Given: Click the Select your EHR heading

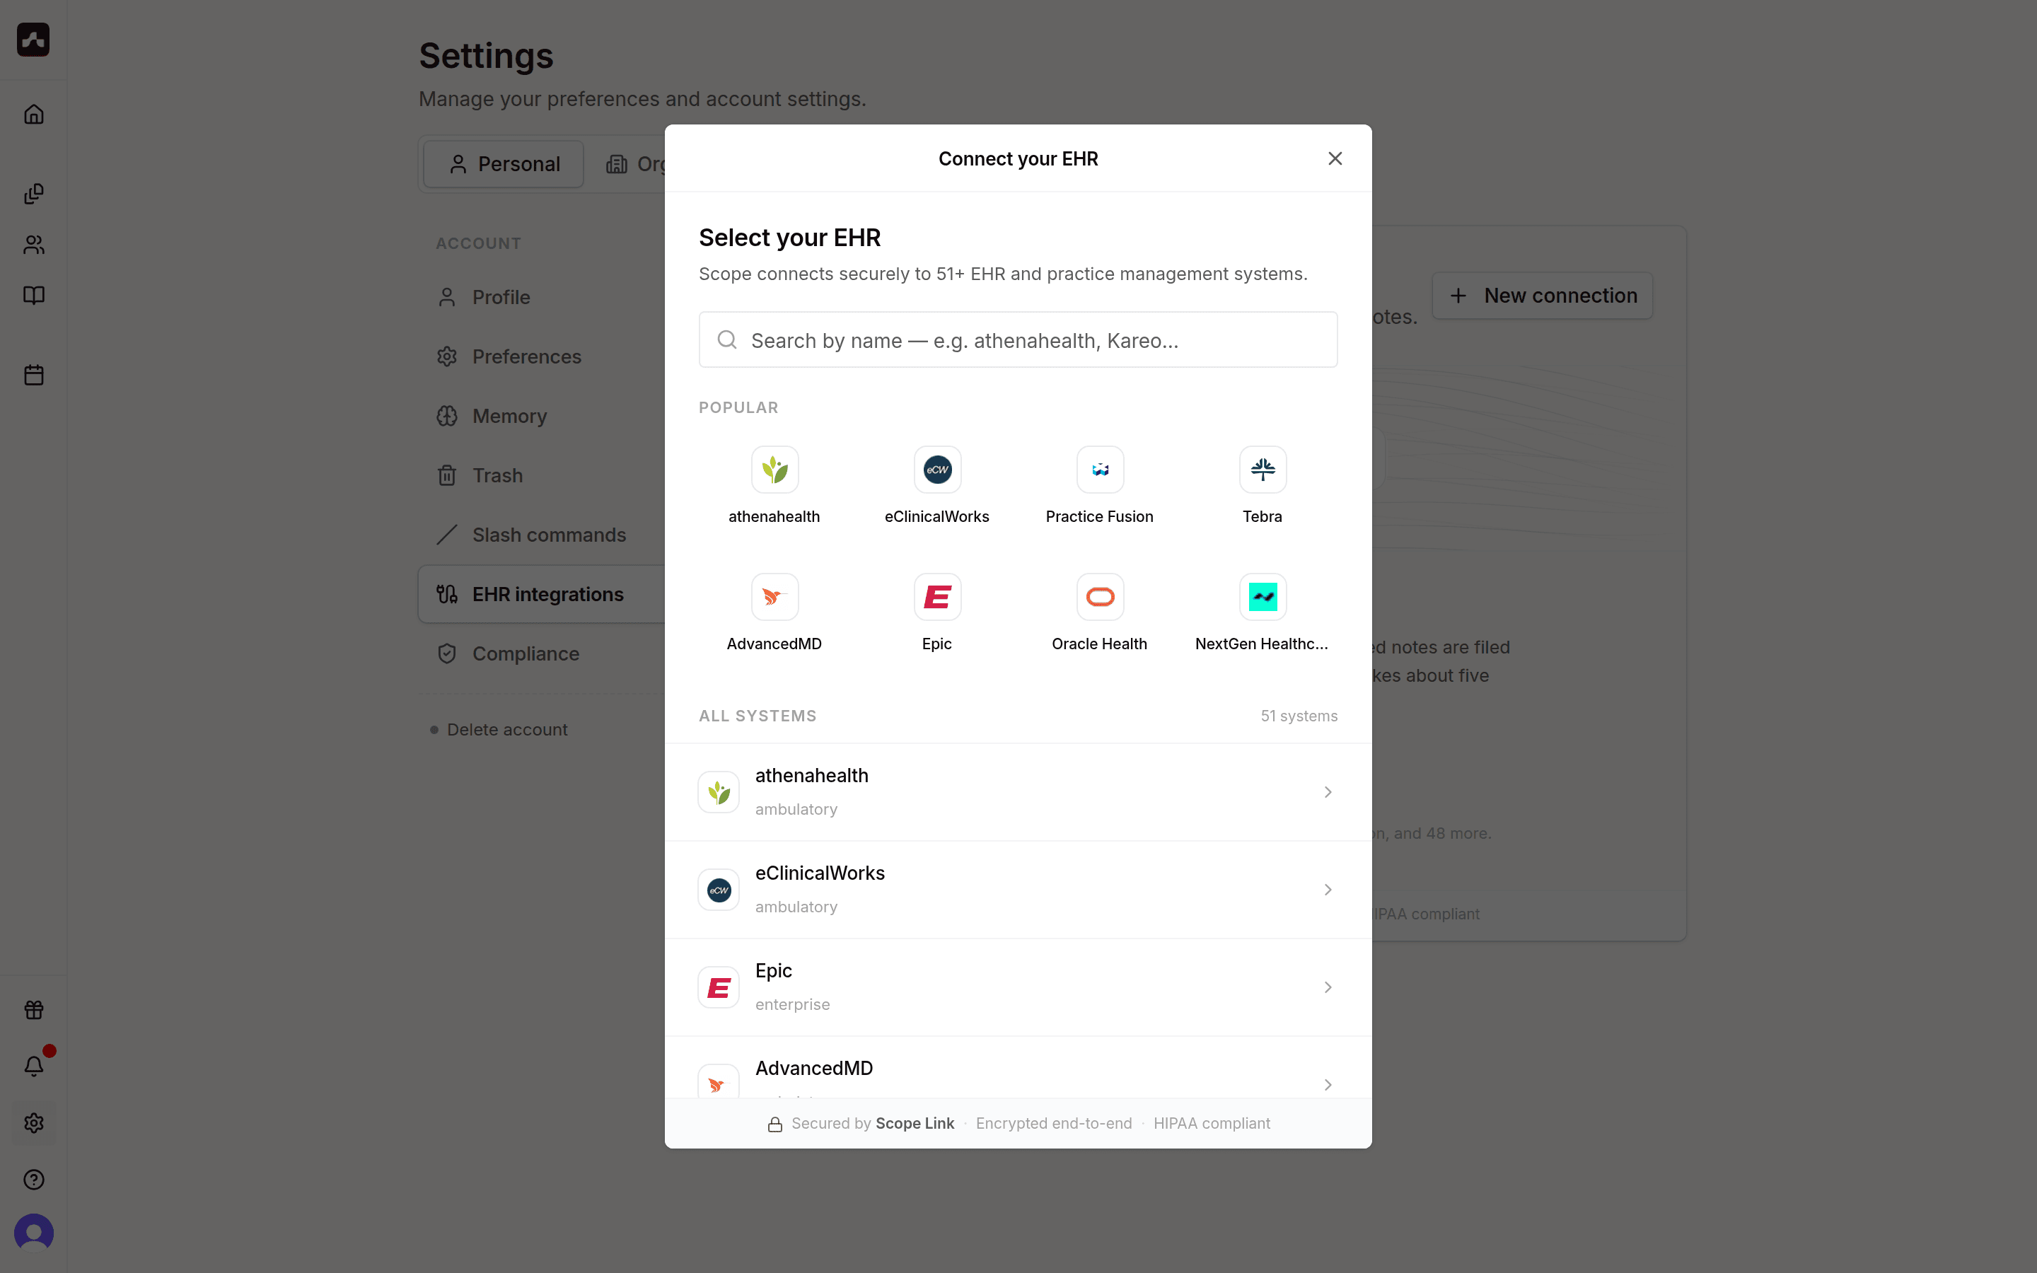Looking at the screenshot, I should tap(789, 238).
